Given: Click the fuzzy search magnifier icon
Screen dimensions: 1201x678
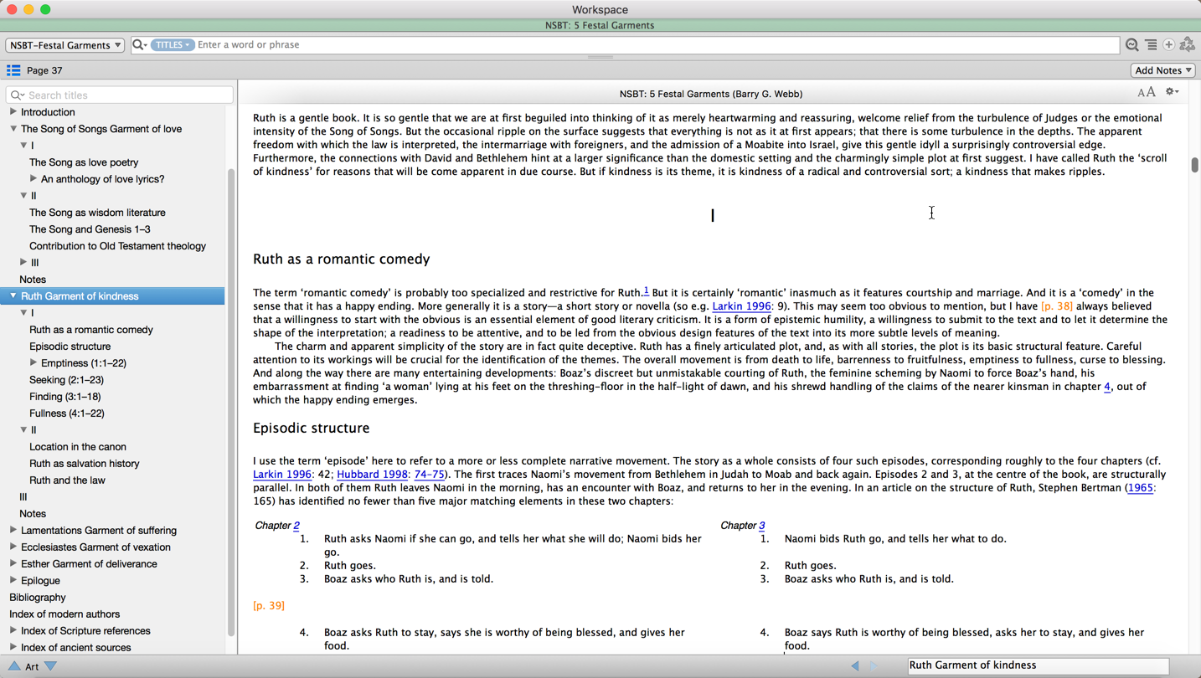Looking at the screenshot, I should pos(1131,45).
